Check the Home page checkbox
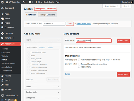This screenshot has width=134, height=101. [29, 56]
